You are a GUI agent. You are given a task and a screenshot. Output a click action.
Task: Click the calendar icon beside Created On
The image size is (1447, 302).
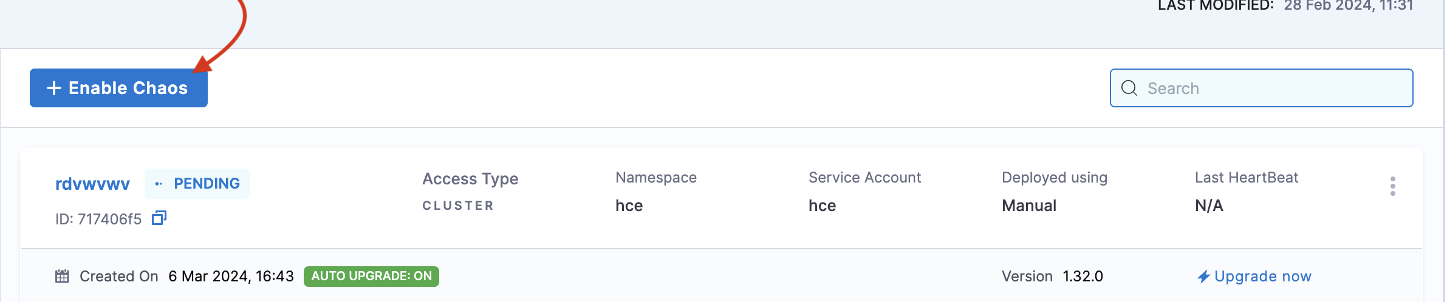tap(62, 277)
